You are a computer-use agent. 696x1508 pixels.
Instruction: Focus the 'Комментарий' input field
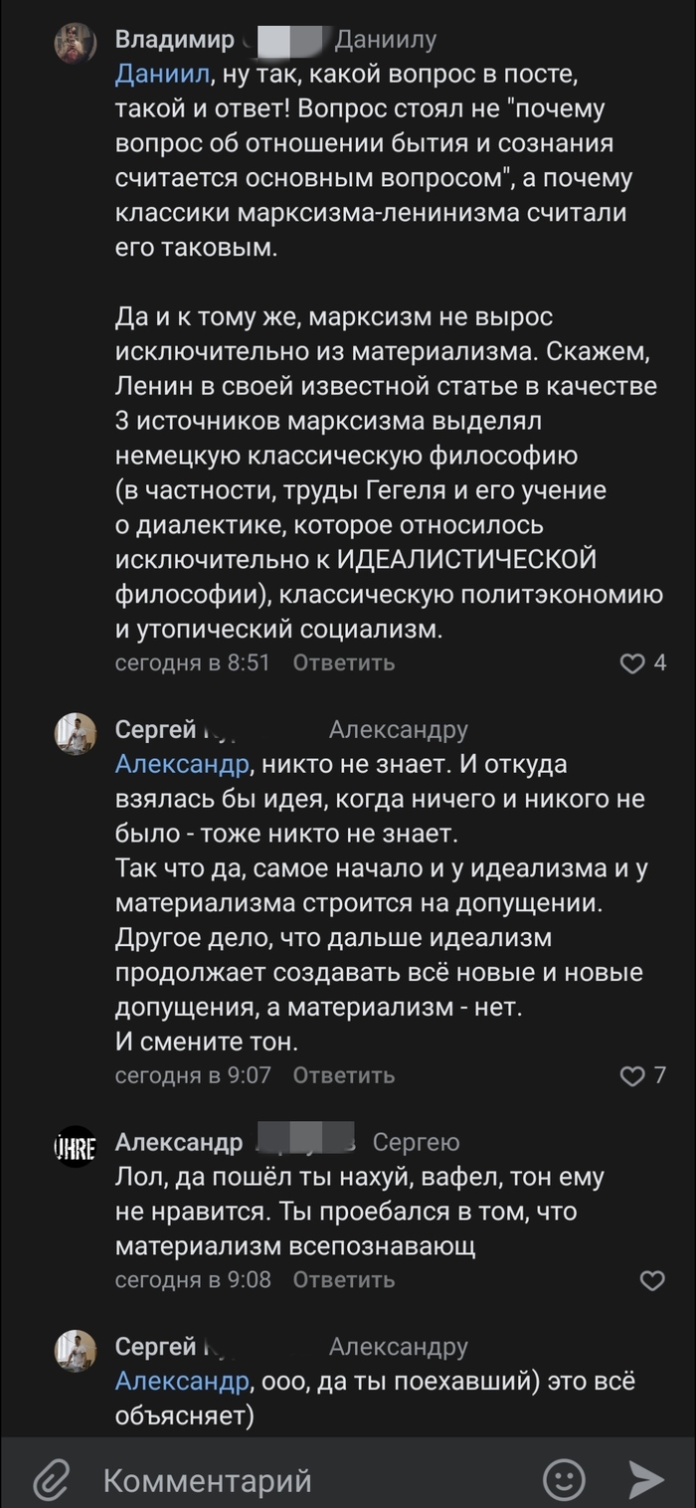[x=298, y=1480]
